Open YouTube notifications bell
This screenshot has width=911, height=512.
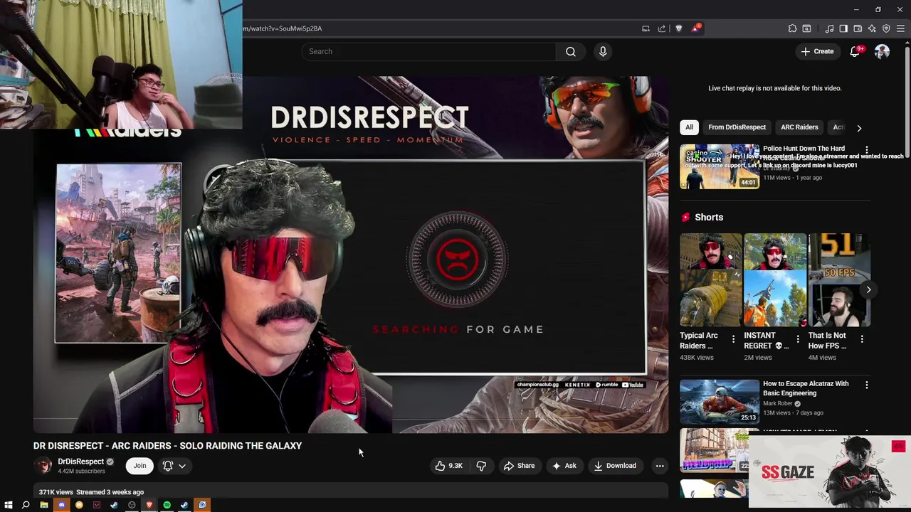(x=855, y=51)
